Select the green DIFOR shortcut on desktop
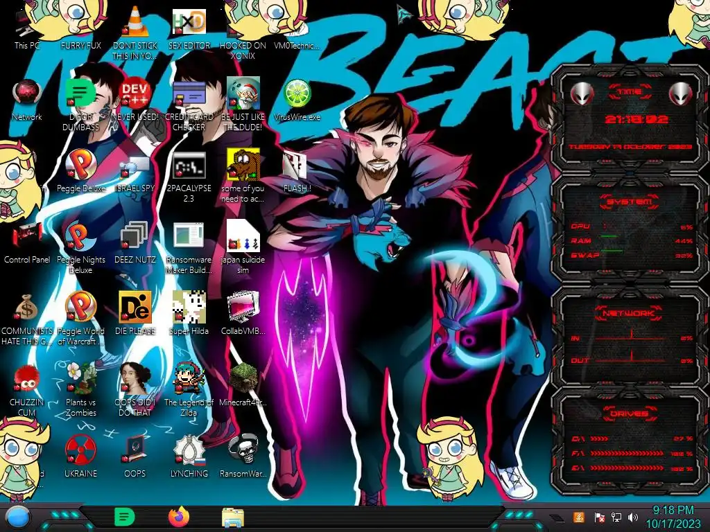Screen dimensions: 710x532 coord(80,105)
